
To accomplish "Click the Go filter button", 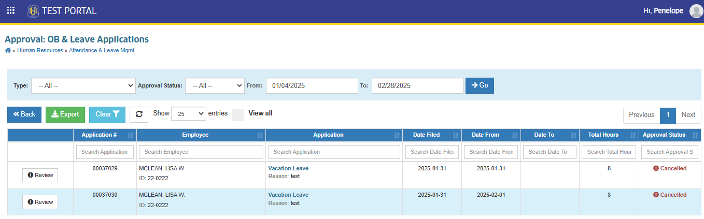I will click(x=480, y=85).
